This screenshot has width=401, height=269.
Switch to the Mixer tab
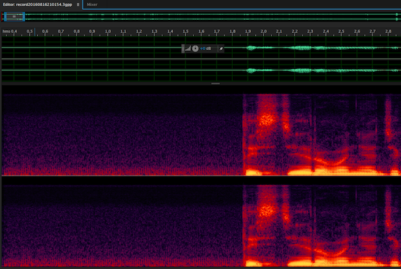pos(91,4)
